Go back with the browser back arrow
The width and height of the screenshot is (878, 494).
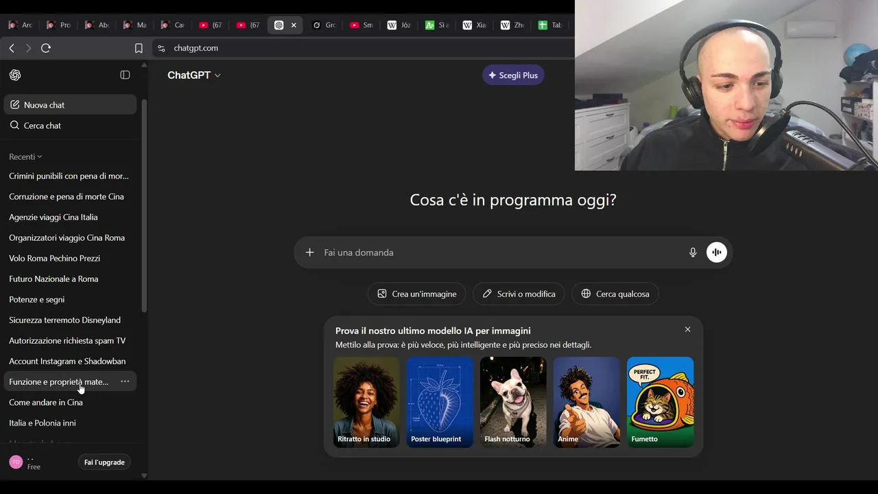click(12, 48)
